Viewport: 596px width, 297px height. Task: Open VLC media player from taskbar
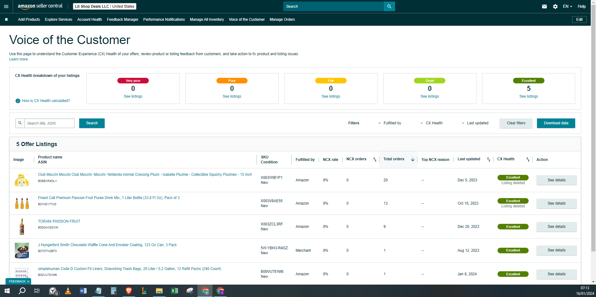tap(68, 291)
